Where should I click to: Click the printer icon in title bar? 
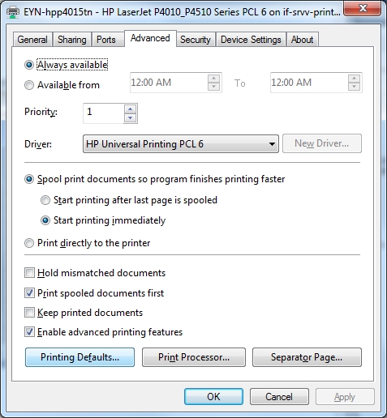12,12
